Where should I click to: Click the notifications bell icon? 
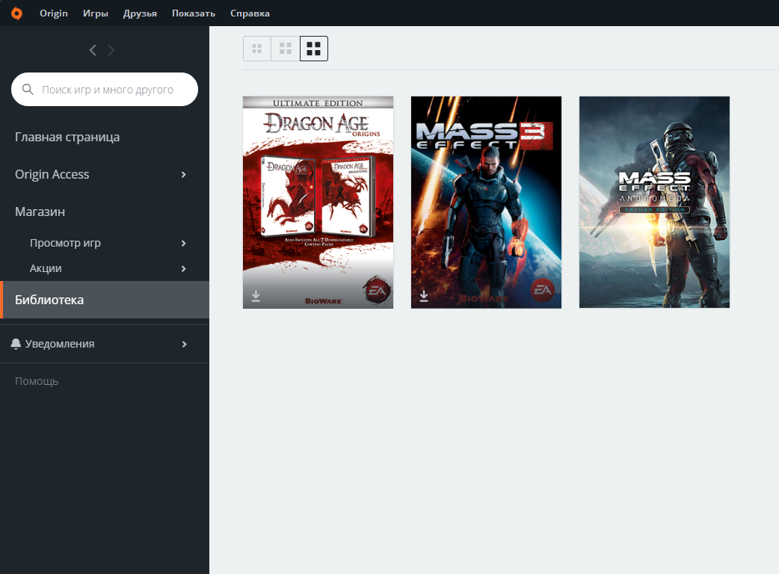(16, 344)
